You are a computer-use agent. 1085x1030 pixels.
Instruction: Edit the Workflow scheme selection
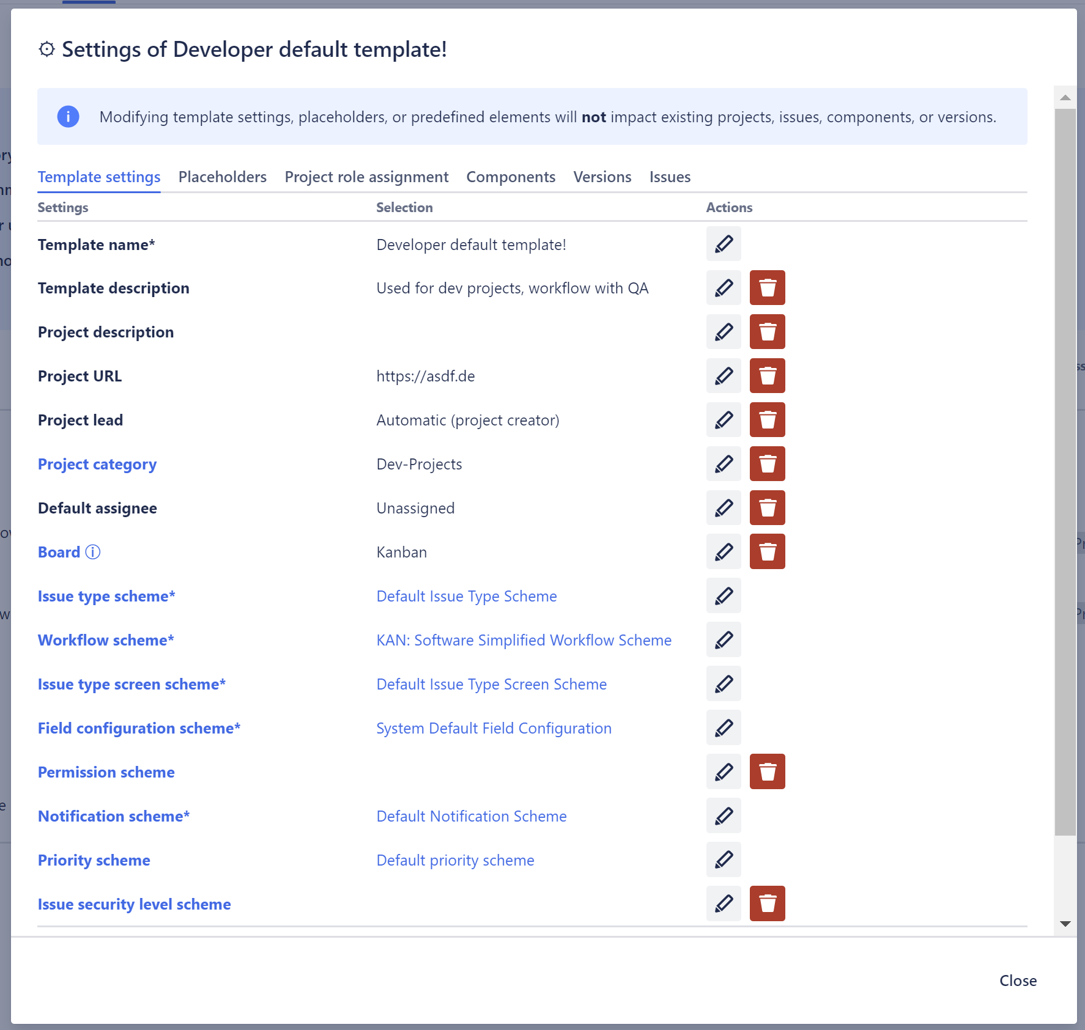[x=724, y=639]
